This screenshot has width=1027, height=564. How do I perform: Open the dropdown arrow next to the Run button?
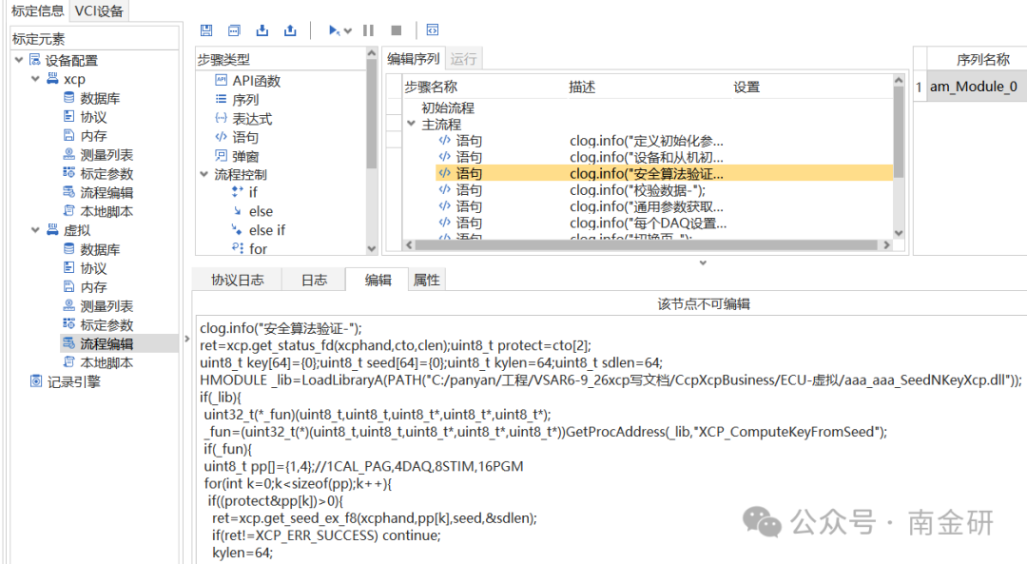[346, 29]
